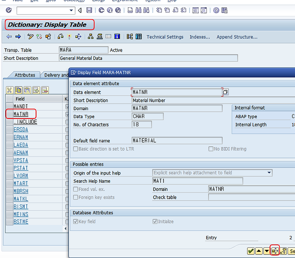Click the Display Object List hierarchy icon

point(91,36)
